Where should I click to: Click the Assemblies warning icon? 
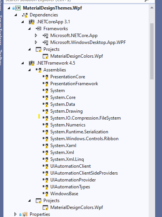click(x=38, y=70)
